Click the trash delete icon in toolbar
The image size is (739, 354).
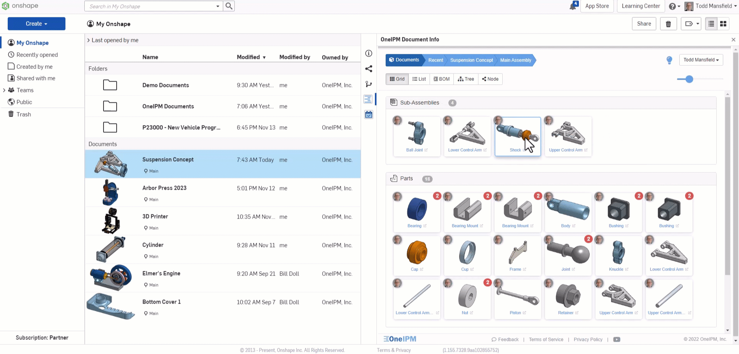click(668, 24)
